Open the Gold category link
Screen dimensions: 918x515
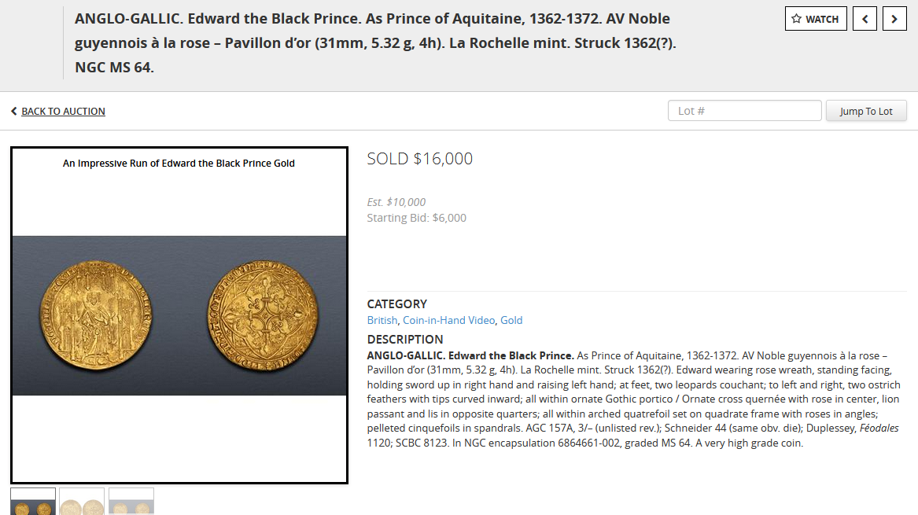click(x=511, y=320)
